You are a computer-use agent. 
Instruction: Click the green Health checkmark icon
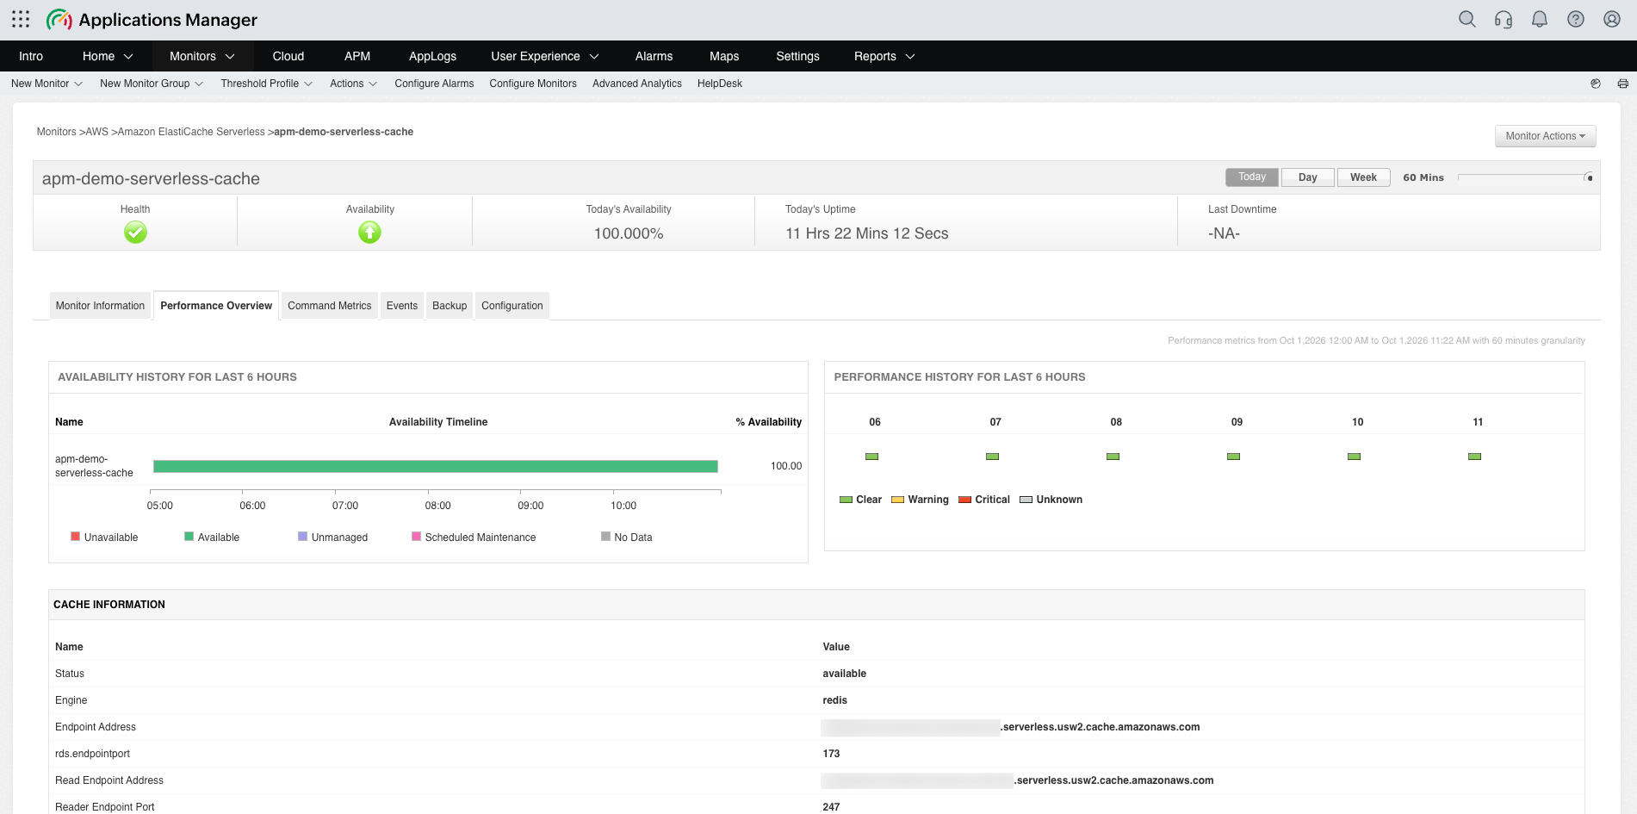(x=135, y=233)
